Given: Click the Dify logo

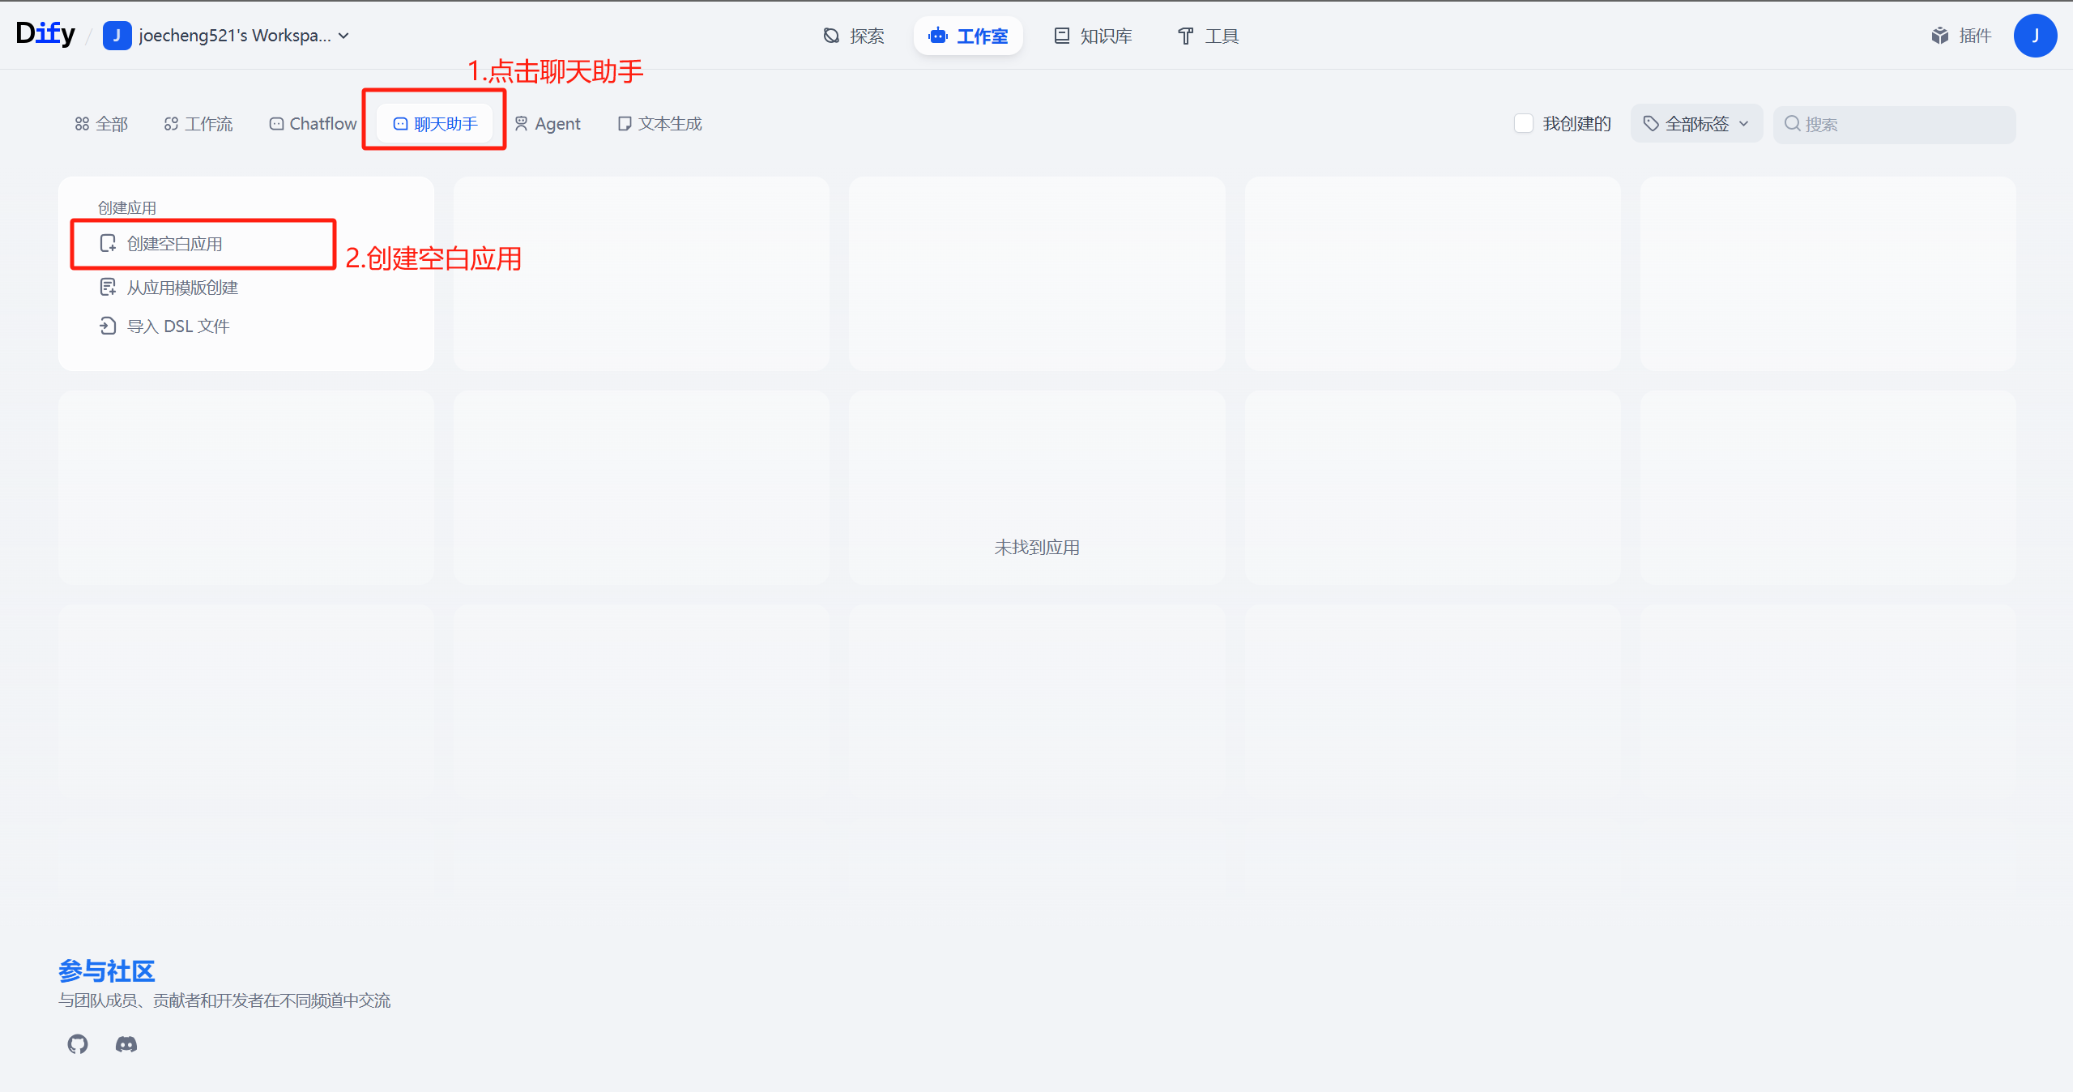Looking at the screenshot, I should point(45,34).
